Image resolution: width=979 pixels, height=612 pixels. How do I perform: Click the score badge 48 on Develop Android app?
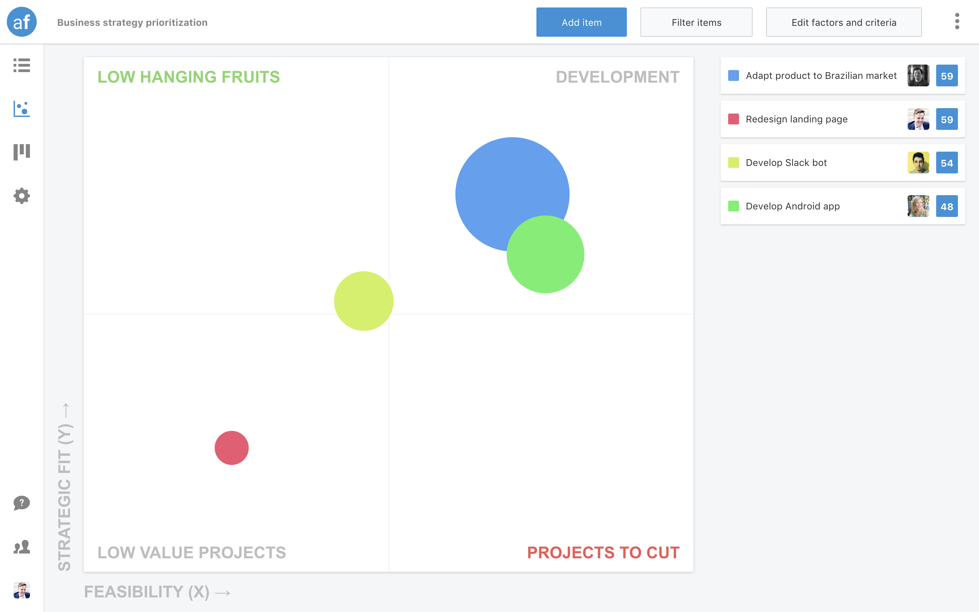click(947, 206)
